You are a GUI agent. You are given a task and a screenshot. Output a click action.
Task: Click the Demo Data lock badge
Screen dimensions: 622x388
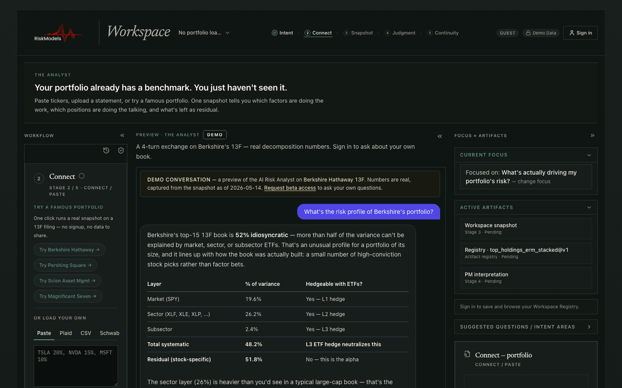(541, 33)
